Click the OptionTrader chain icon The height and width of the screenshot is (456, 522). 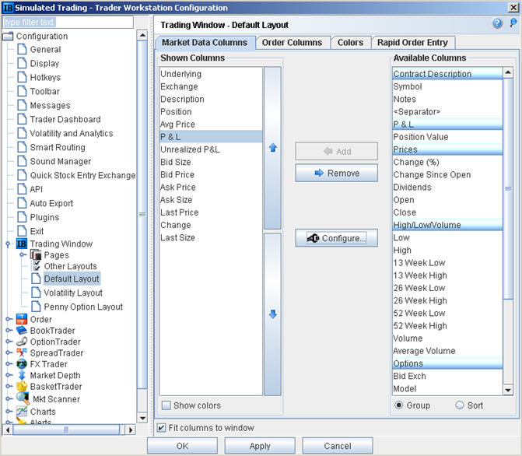(x=22, y=342)
